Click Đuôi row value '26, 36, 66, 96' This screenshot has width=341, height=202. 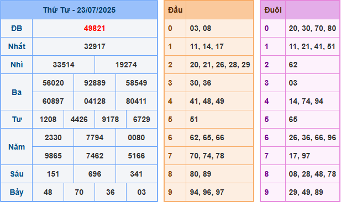(312, 138)
